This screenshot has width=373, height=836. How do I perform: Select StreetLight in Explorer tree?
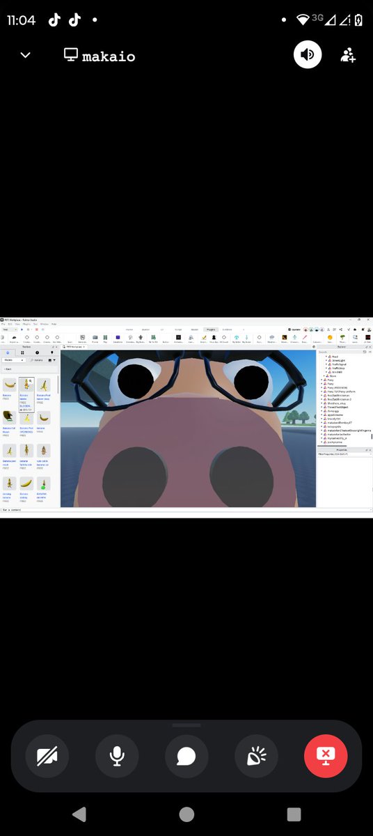coord(340,361)
